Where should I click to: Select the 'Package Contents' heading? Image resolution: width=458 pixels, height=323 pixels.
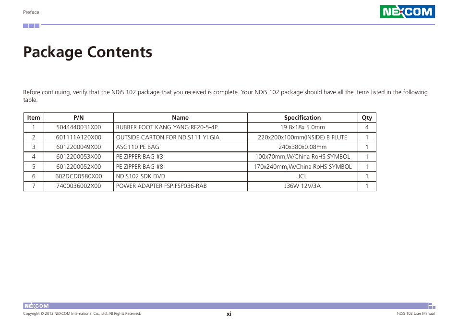pyautogui.click(x=88, y=52)
